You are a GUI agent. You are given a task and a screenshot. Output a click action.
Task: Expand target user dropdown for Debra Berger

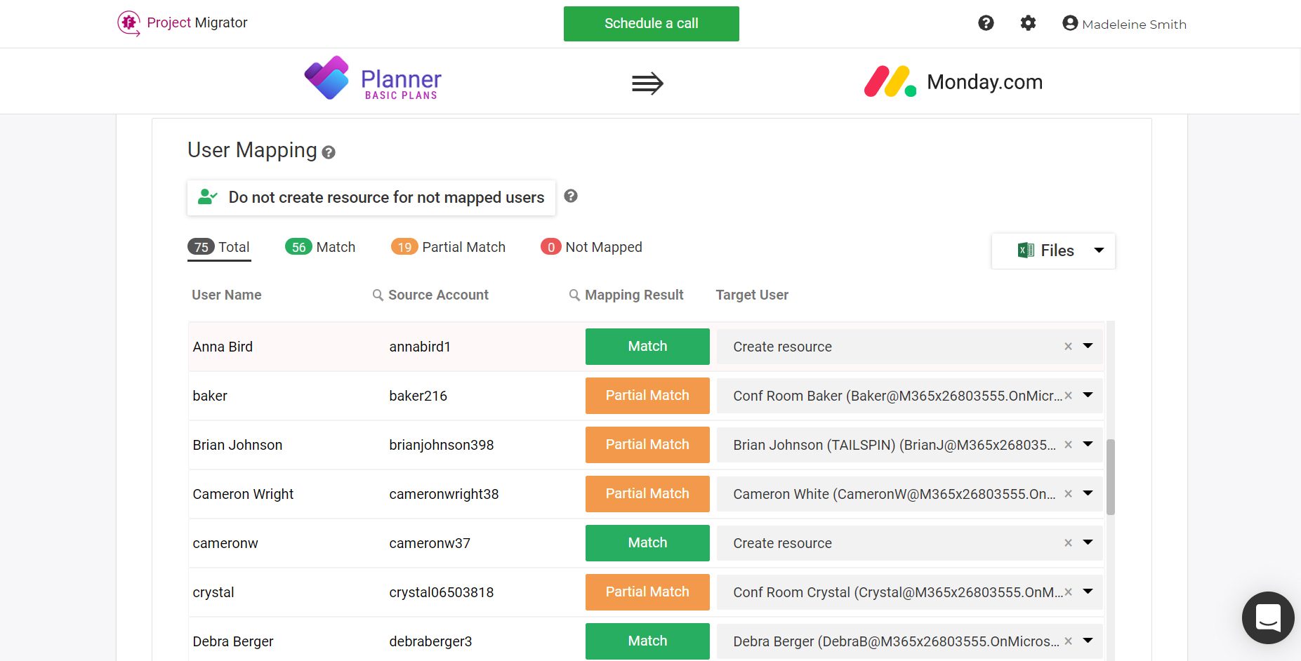1088,641
